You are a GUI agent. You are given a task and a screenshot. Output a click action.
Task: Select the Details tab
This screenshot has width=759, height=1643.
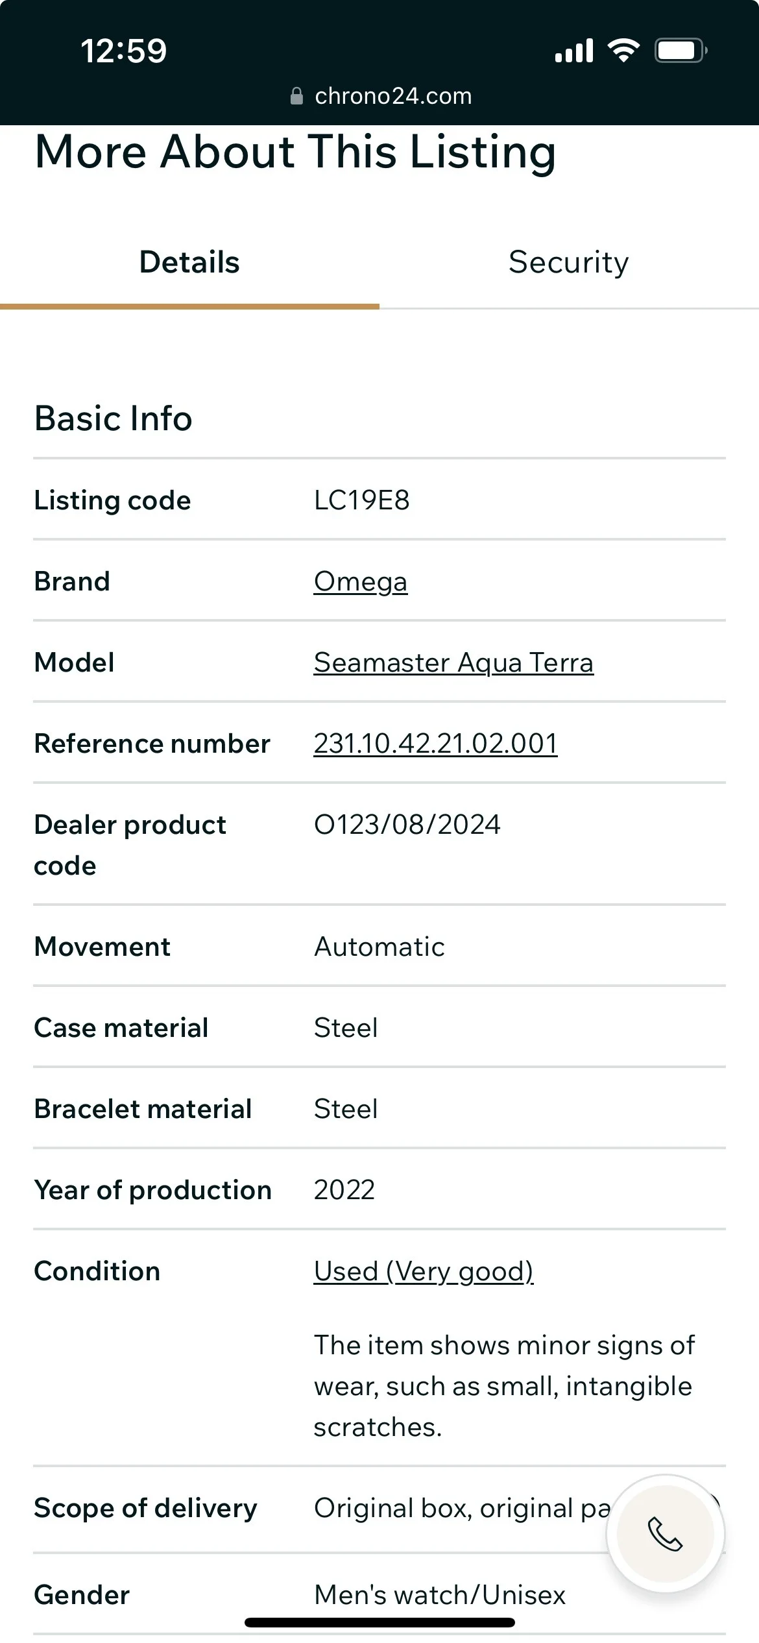point(189,263)
